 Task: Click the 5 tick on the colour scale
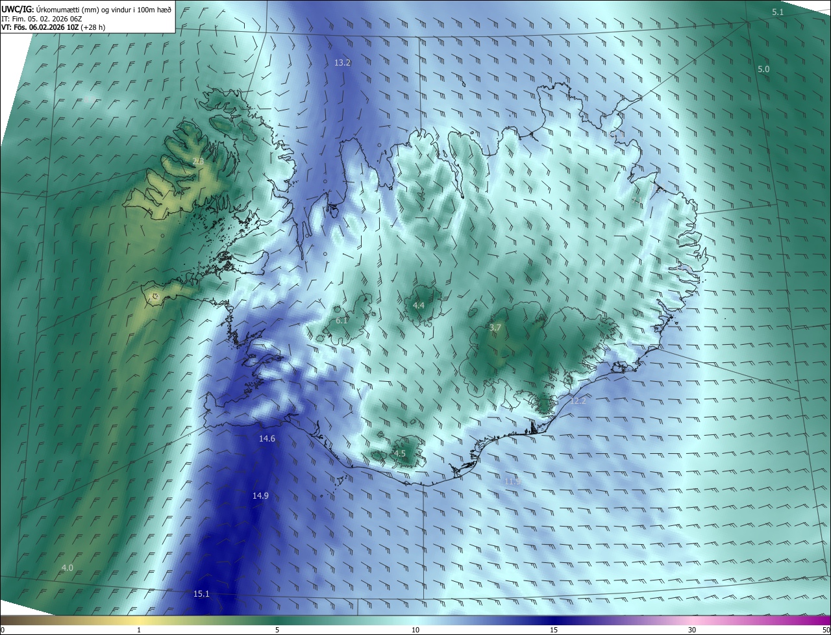277,630
